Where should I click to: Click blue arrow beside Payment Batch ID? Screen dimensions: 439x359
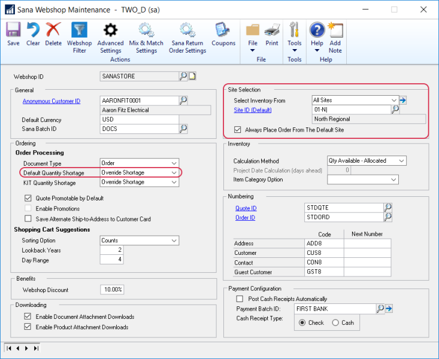click(x=389, y=309)
